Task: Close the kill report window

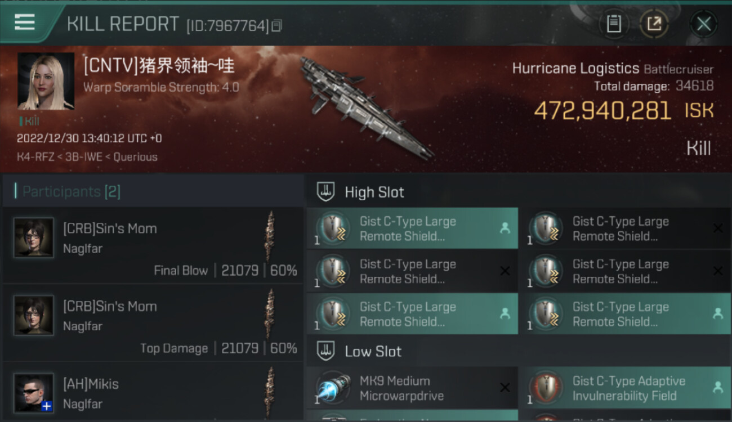Action: coord(704,24)
